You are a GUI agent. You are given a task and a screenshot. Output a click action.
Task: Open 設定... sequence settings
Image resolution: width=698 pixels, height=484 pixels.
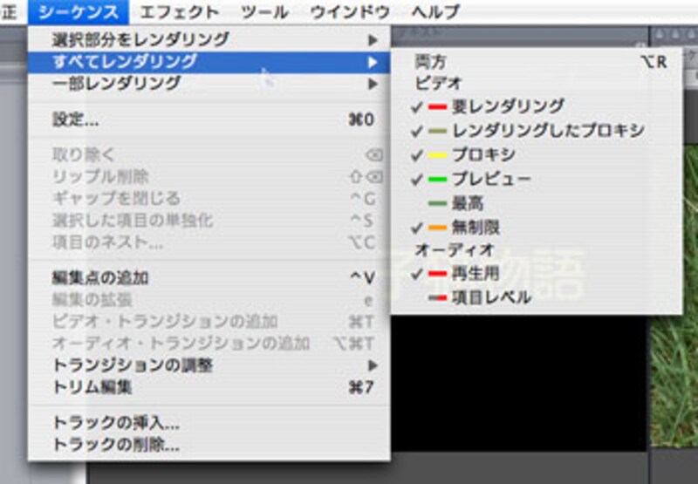coord(209,119)
